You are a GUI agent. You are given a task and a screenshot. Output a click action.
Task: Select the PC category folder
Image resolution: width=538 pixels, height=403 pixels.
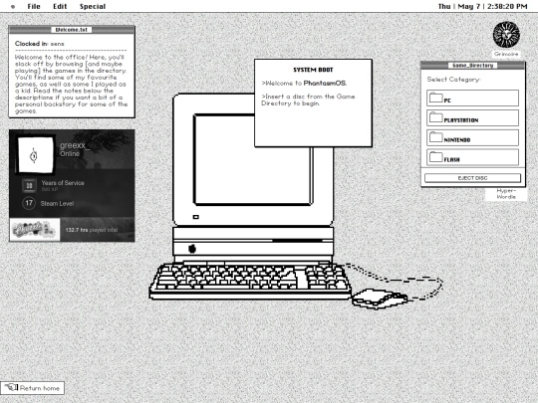coord(472,98)
